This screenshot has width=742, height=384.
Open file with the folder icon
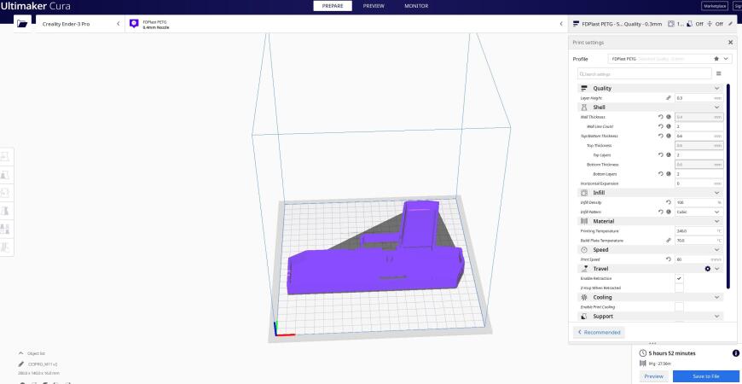[22, 24]
